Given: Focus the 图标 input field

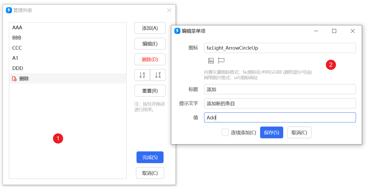Looking at the screenshot, I should pos(280,48).
